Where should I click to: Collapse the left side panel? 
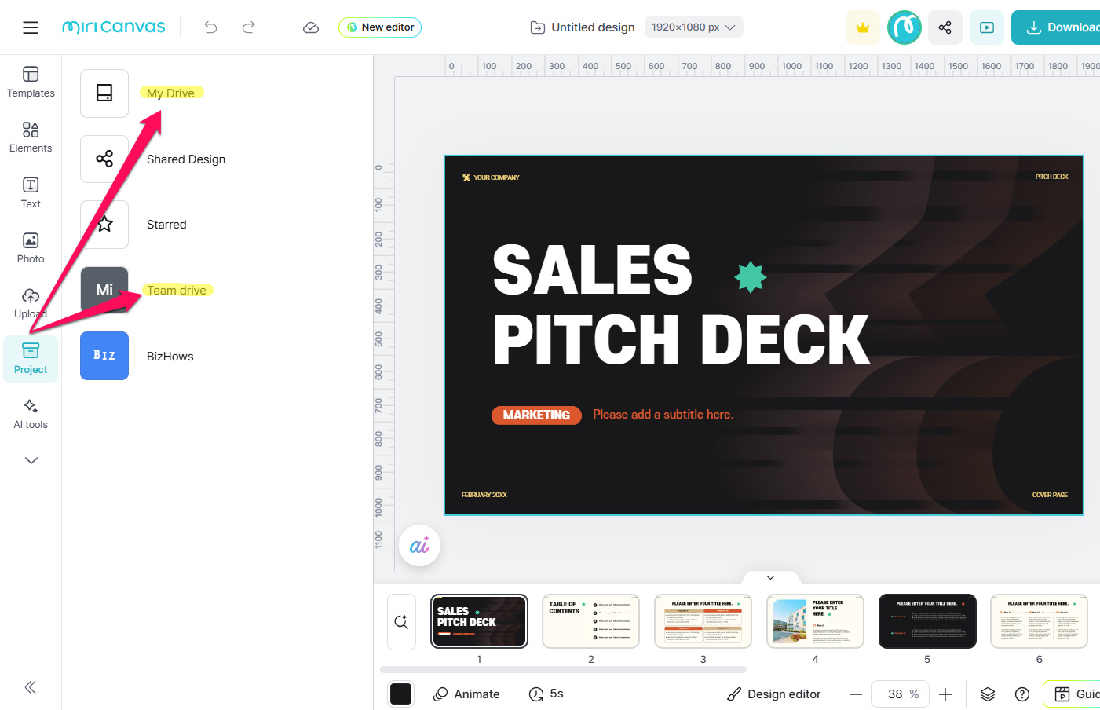point(31,687)
